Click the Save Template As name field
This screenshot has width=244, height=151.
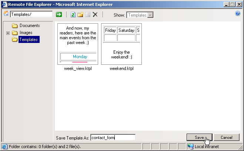pos(113,138)
